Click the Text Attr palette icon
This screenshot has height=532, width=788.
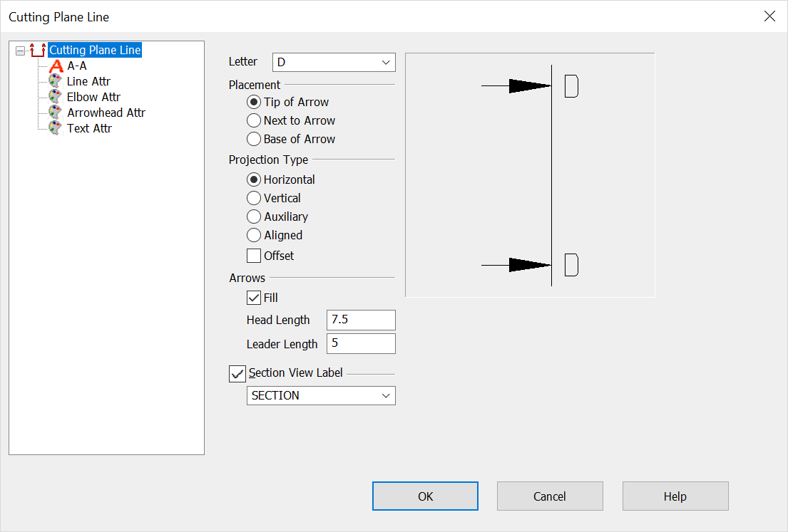(x=56, y=127)
